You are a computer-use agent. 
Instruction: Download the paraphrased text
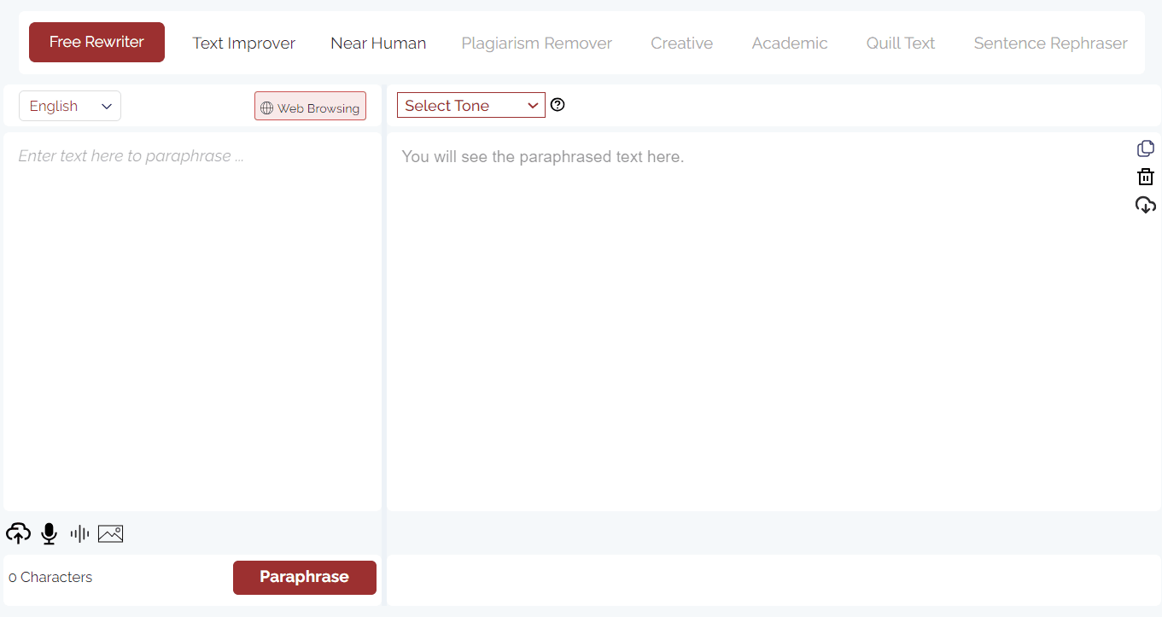point(1145,205)
